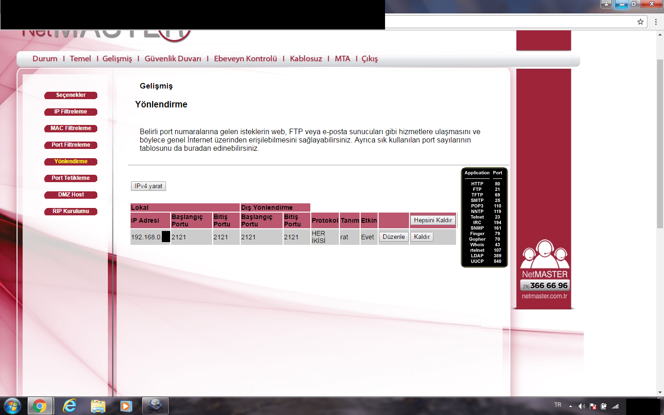This screenshot has width=664, height=415.
Task: Open the network signal bars tray icon
Action: point(615,406)
